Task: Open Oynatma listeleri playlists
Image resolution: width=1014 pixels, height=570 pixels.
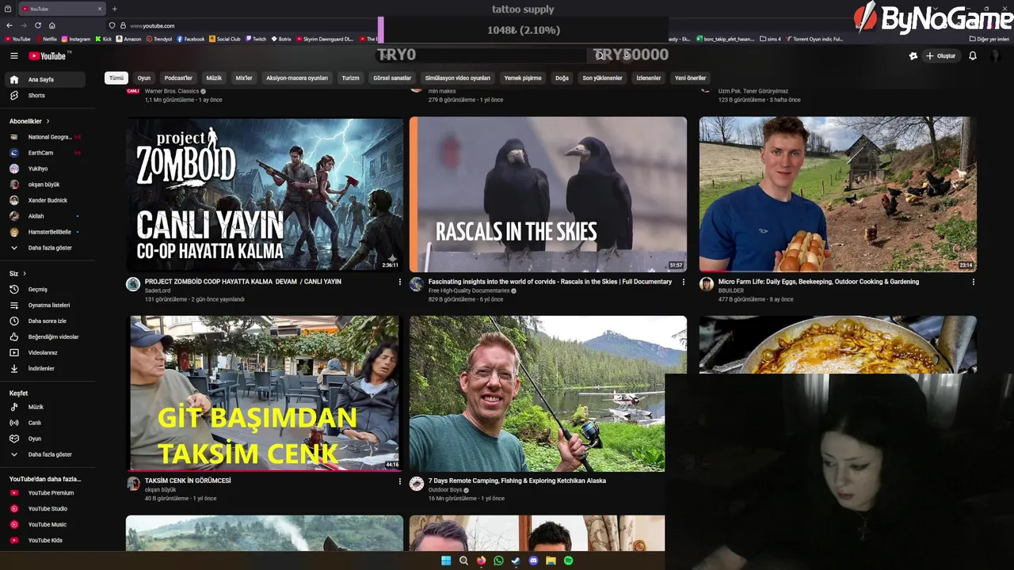Action: click(x=44, y=306)
